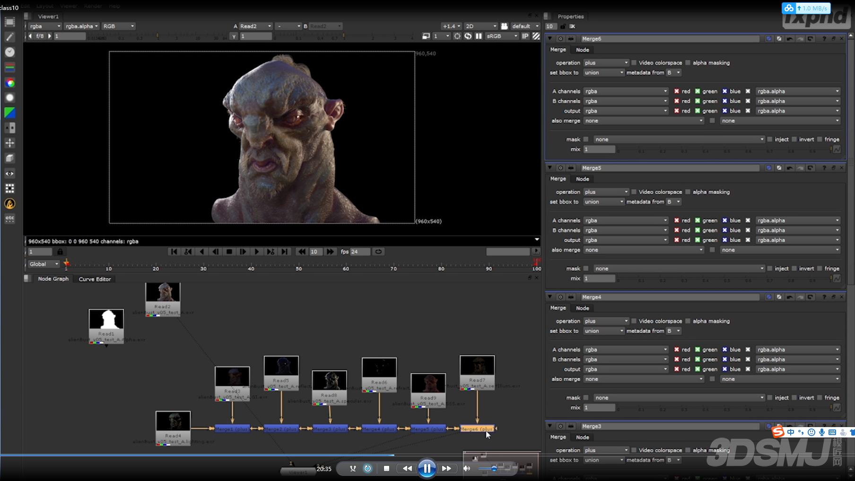The height and width of the screenshot is (481, 855).
Task: Collapse the Merge5 properties panel triangle
Action: [x=550, y=167]
